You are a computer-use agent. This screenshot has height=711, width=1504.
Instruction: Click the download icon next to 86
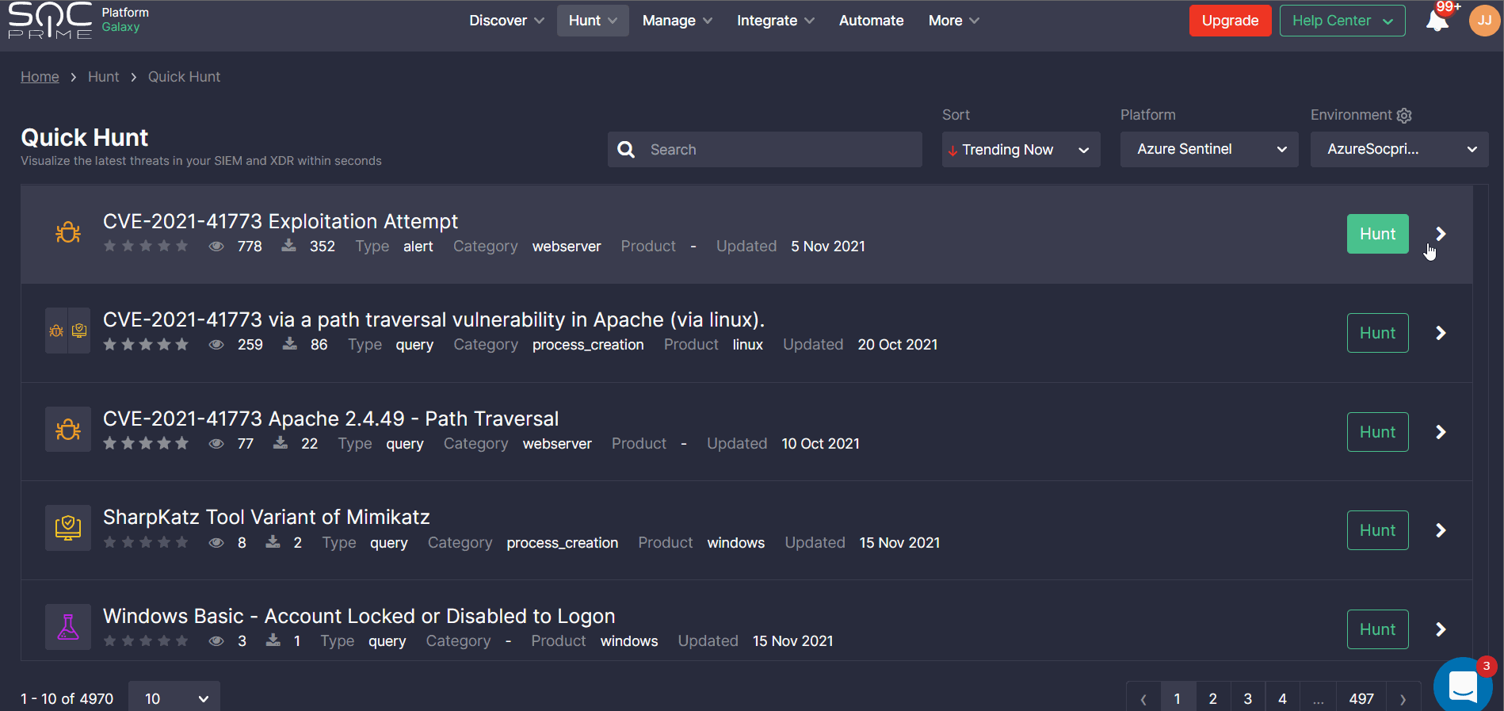[x=290, y=344]
